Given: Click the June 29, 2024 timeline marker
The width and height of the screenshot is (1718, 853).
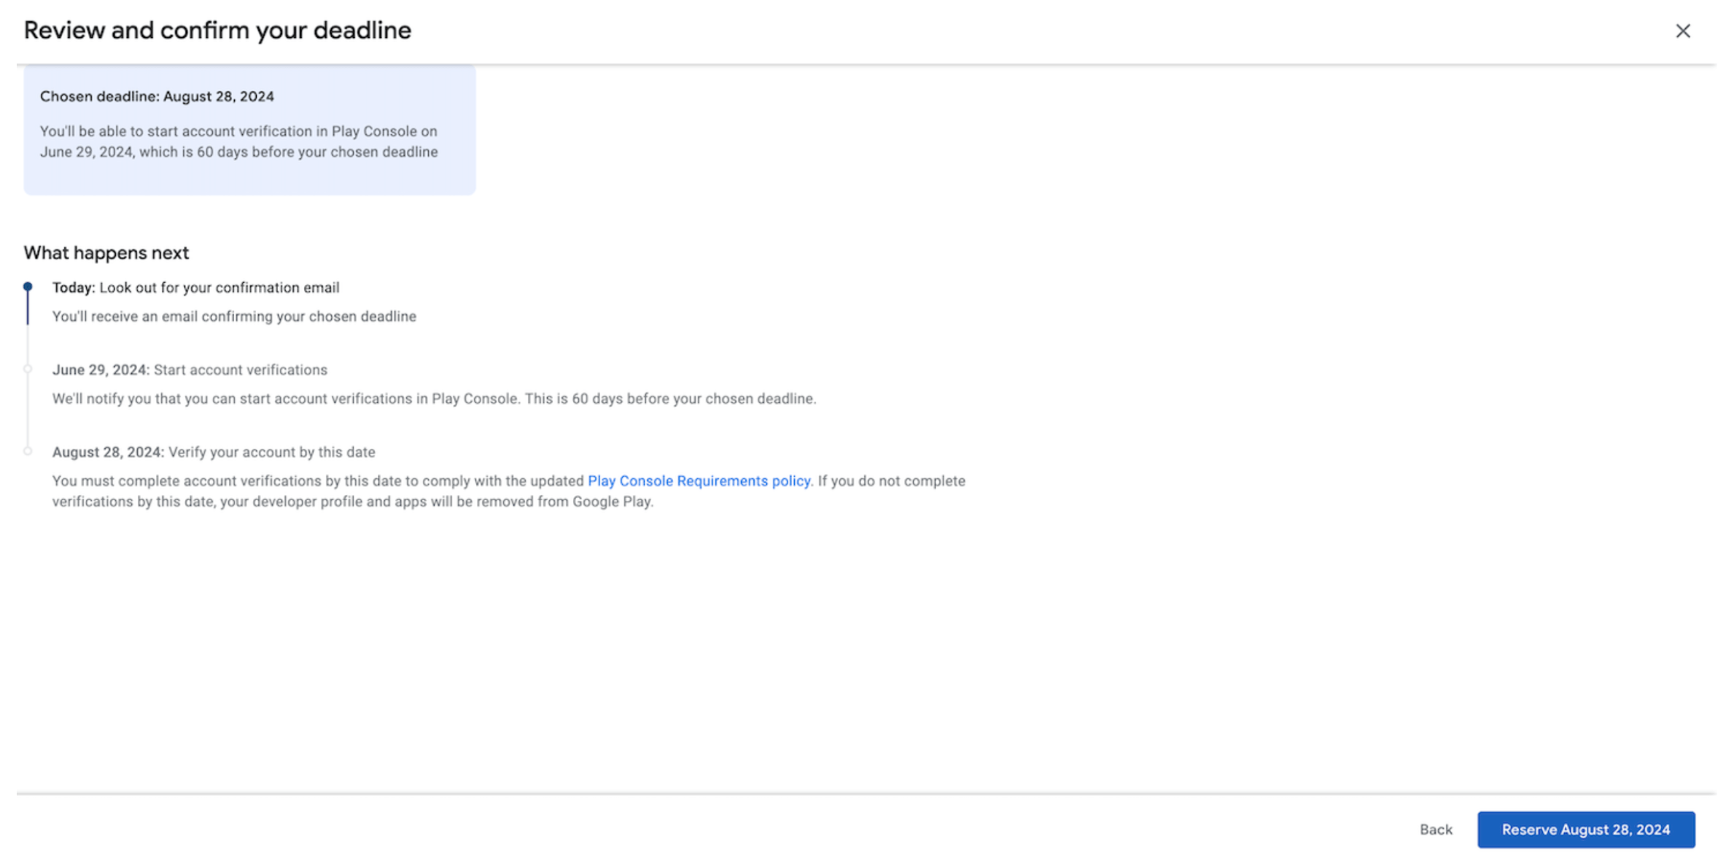Looking at the screenshot, I should pos(28,369).
